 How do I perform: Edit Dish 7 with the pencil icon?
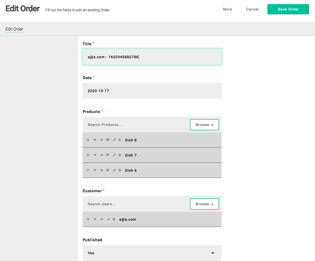pyautogui.click(x=114, y=155)
